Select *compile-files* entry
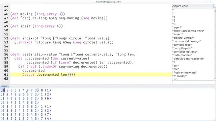This screenshot has width=216, height=121. click(x=182, y=45)
